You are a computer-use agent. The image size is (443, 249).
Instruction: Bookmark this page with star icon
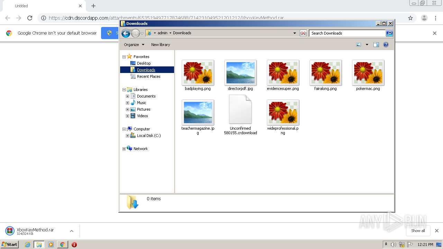coord(410,18)
